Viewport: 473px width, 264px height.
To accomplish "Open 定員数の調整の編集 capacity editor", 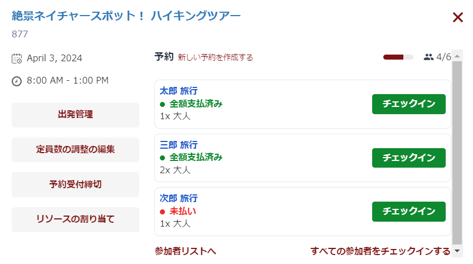I will [75, 150].
